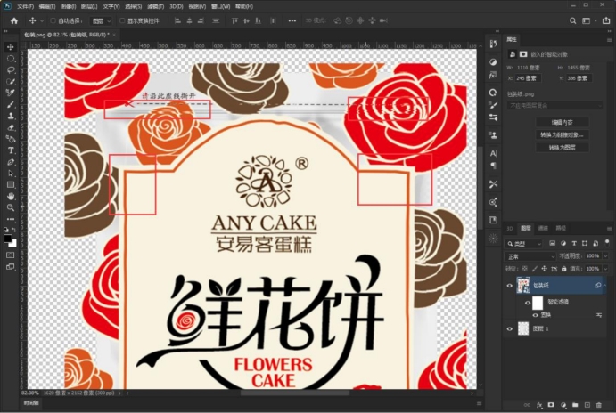Toggle Quick Mask mode in the toolbox
Viewport: 616px width, 413px height.
point(11,255)
